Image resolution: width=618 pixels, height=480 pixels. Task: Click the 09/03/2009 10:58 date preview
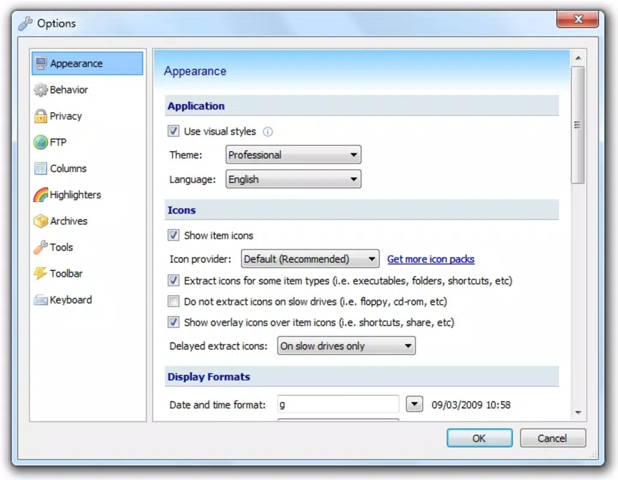(471, 405)
